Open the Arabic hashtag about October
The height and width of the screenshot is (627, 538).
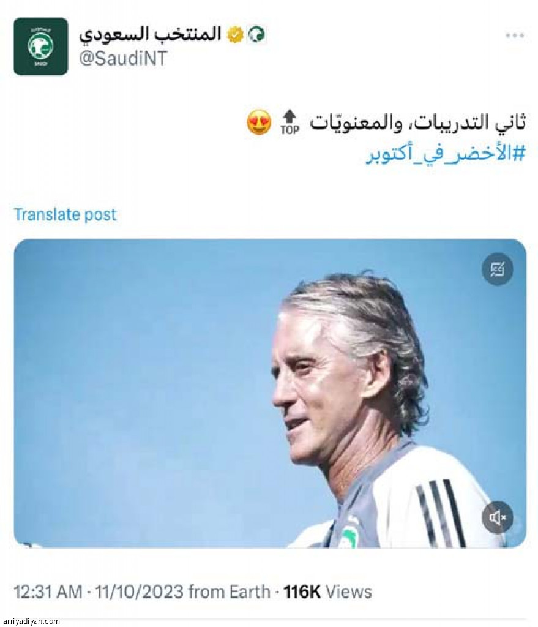446,154
